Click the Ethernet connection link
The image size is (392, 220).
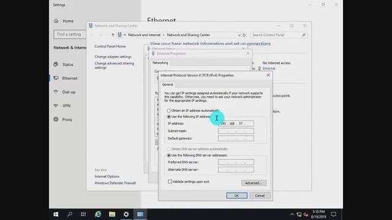click(269, 68)
